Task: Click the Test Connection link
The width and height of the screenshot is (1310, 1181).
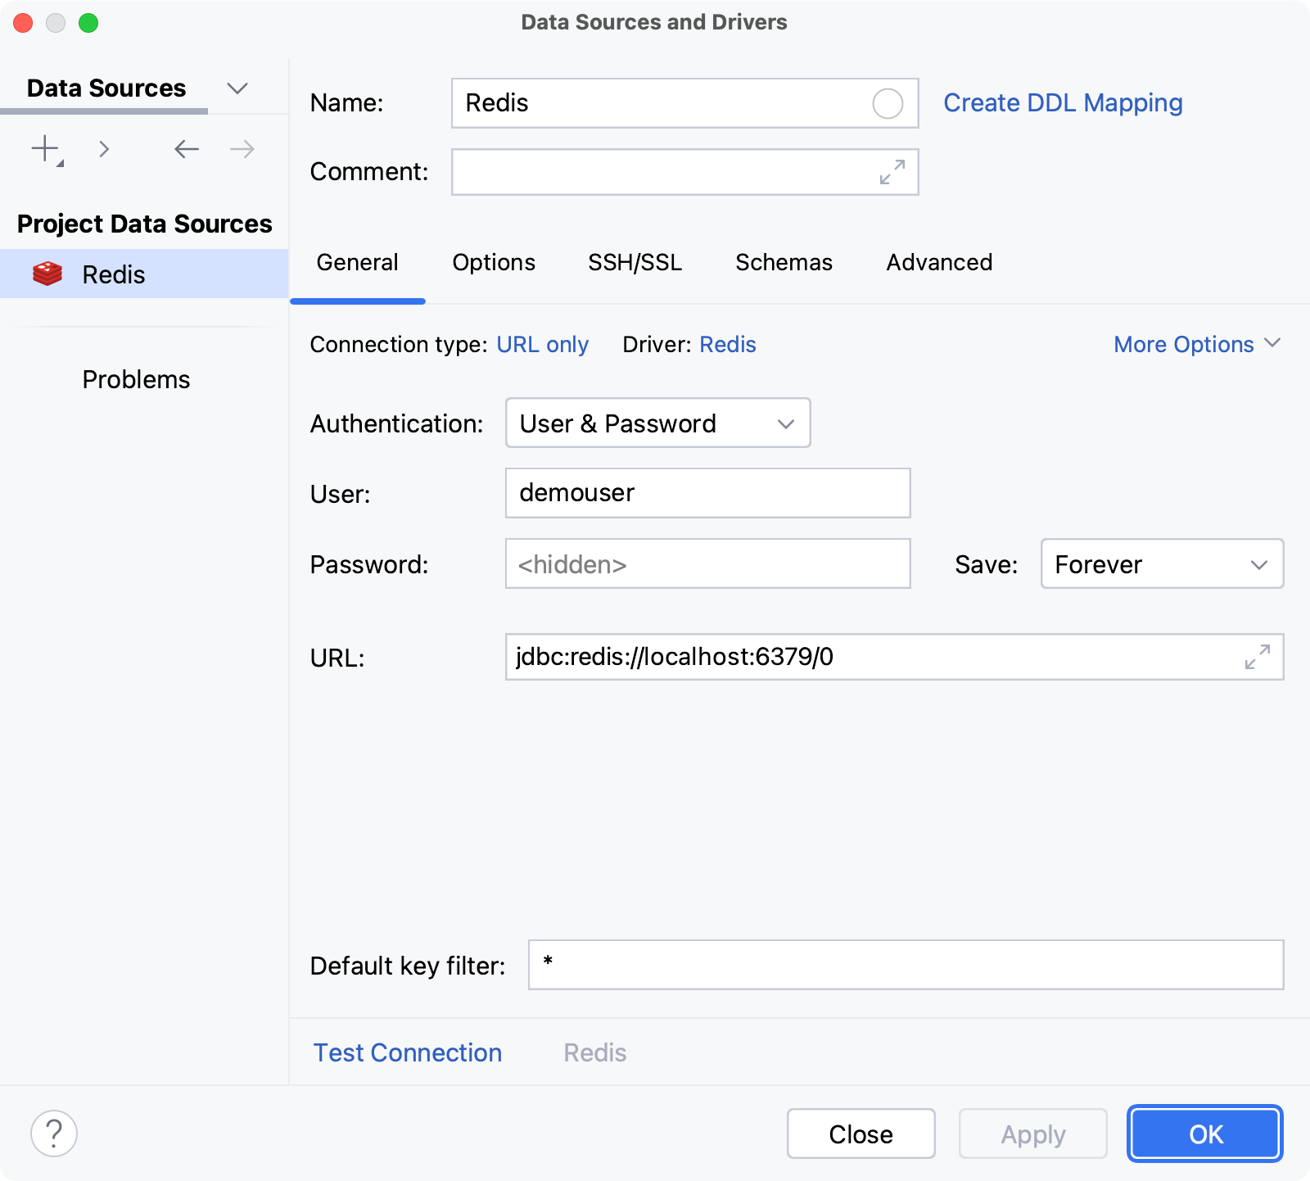Action: pos(408,1052)
